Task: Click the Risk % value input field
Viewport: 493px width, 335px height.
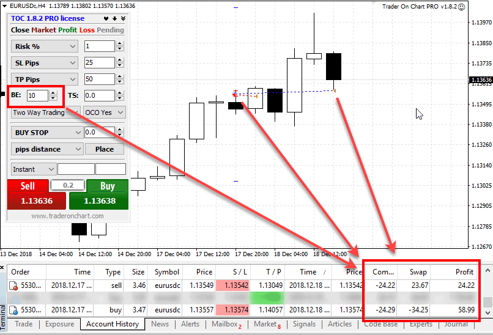Action: (x=99, y=46)
